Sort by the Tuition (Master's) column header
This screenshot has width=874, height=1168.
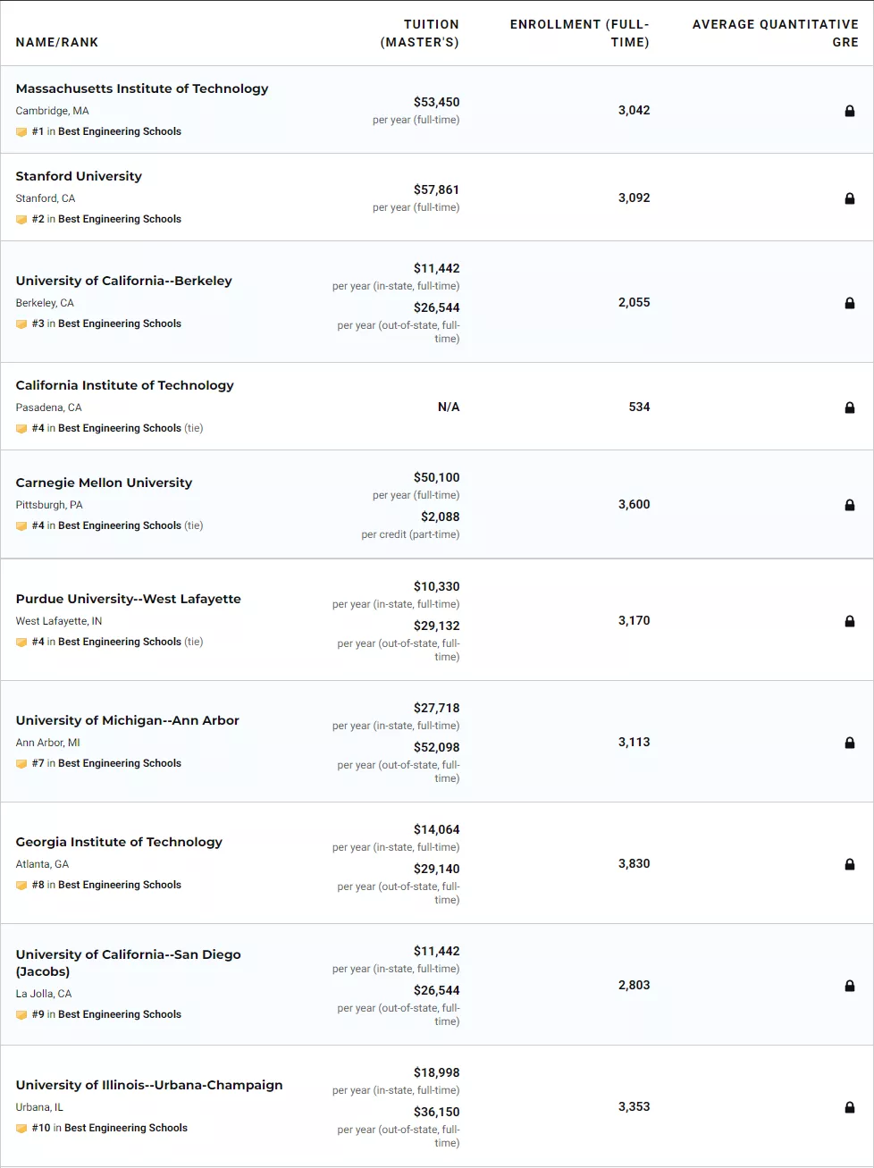420,33
